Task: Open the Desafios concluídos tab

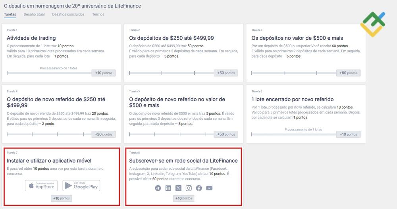Action: (68, 14)
